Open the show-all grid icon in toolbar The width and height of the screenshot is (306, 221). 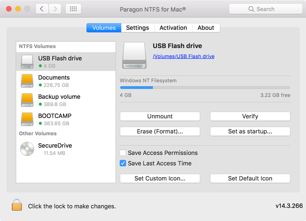coord(73,9)
